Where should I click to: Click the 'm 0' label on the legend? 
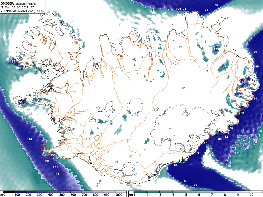tap(3, 195)
